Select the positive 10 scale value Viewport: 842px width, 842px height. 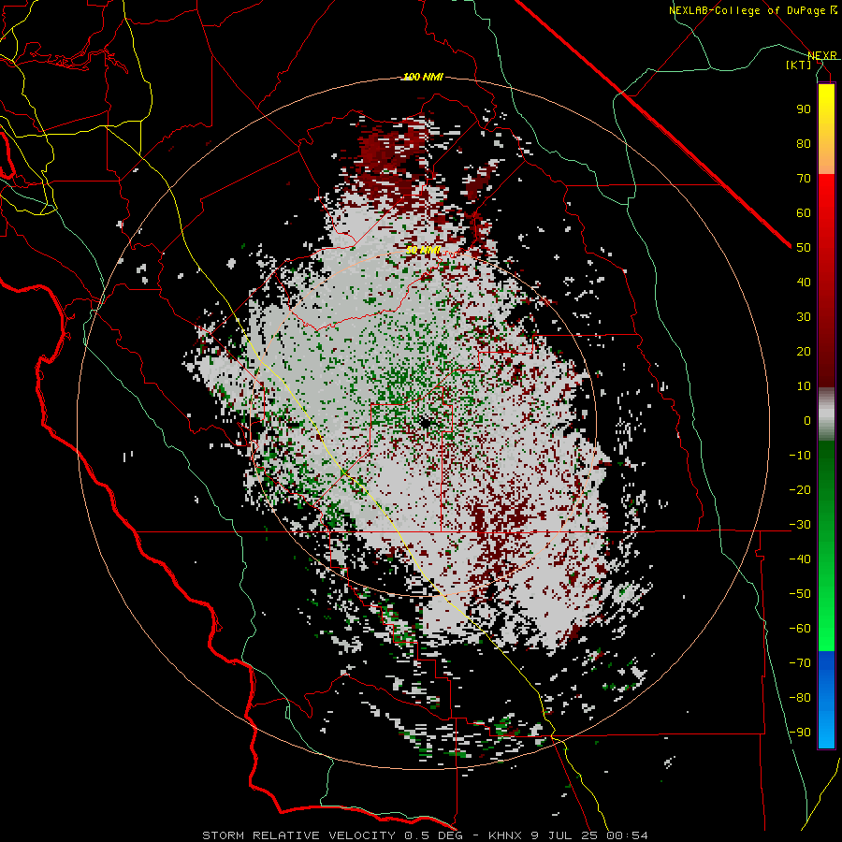pos(804,386)
